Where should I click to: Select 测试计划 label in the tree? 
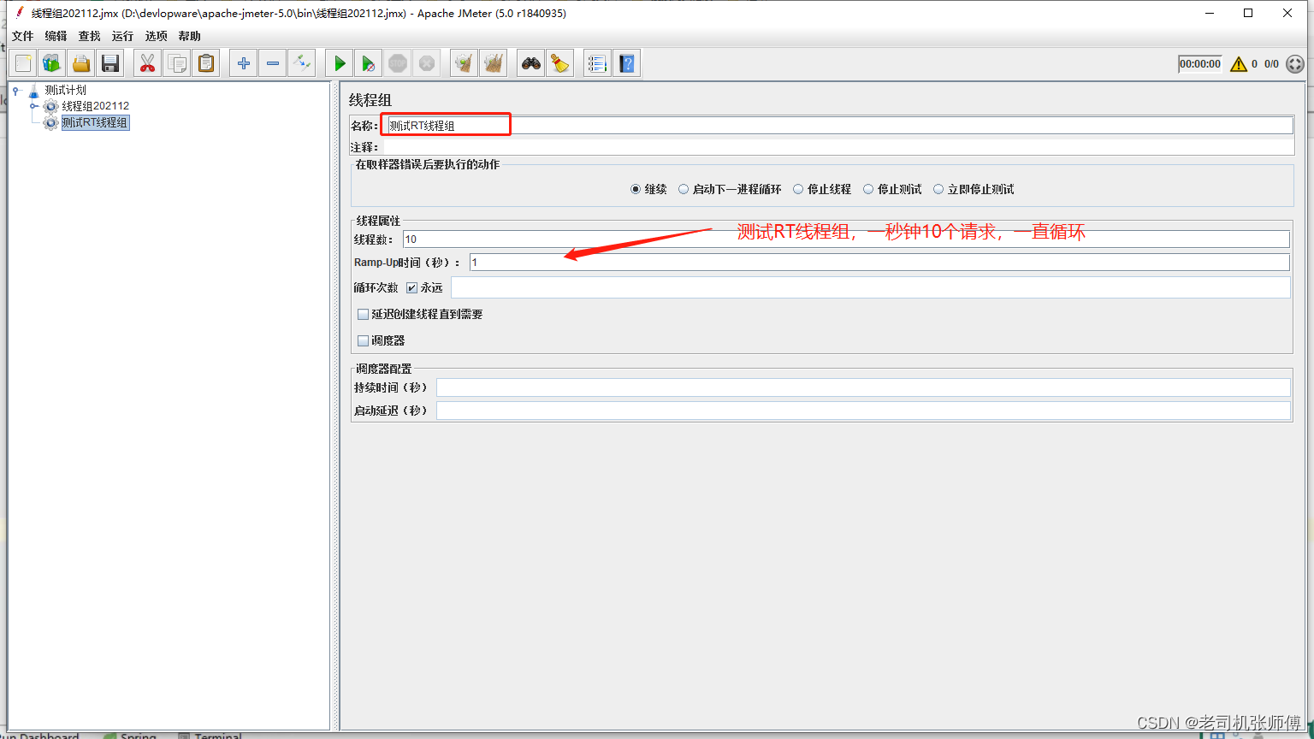[65, 90]
